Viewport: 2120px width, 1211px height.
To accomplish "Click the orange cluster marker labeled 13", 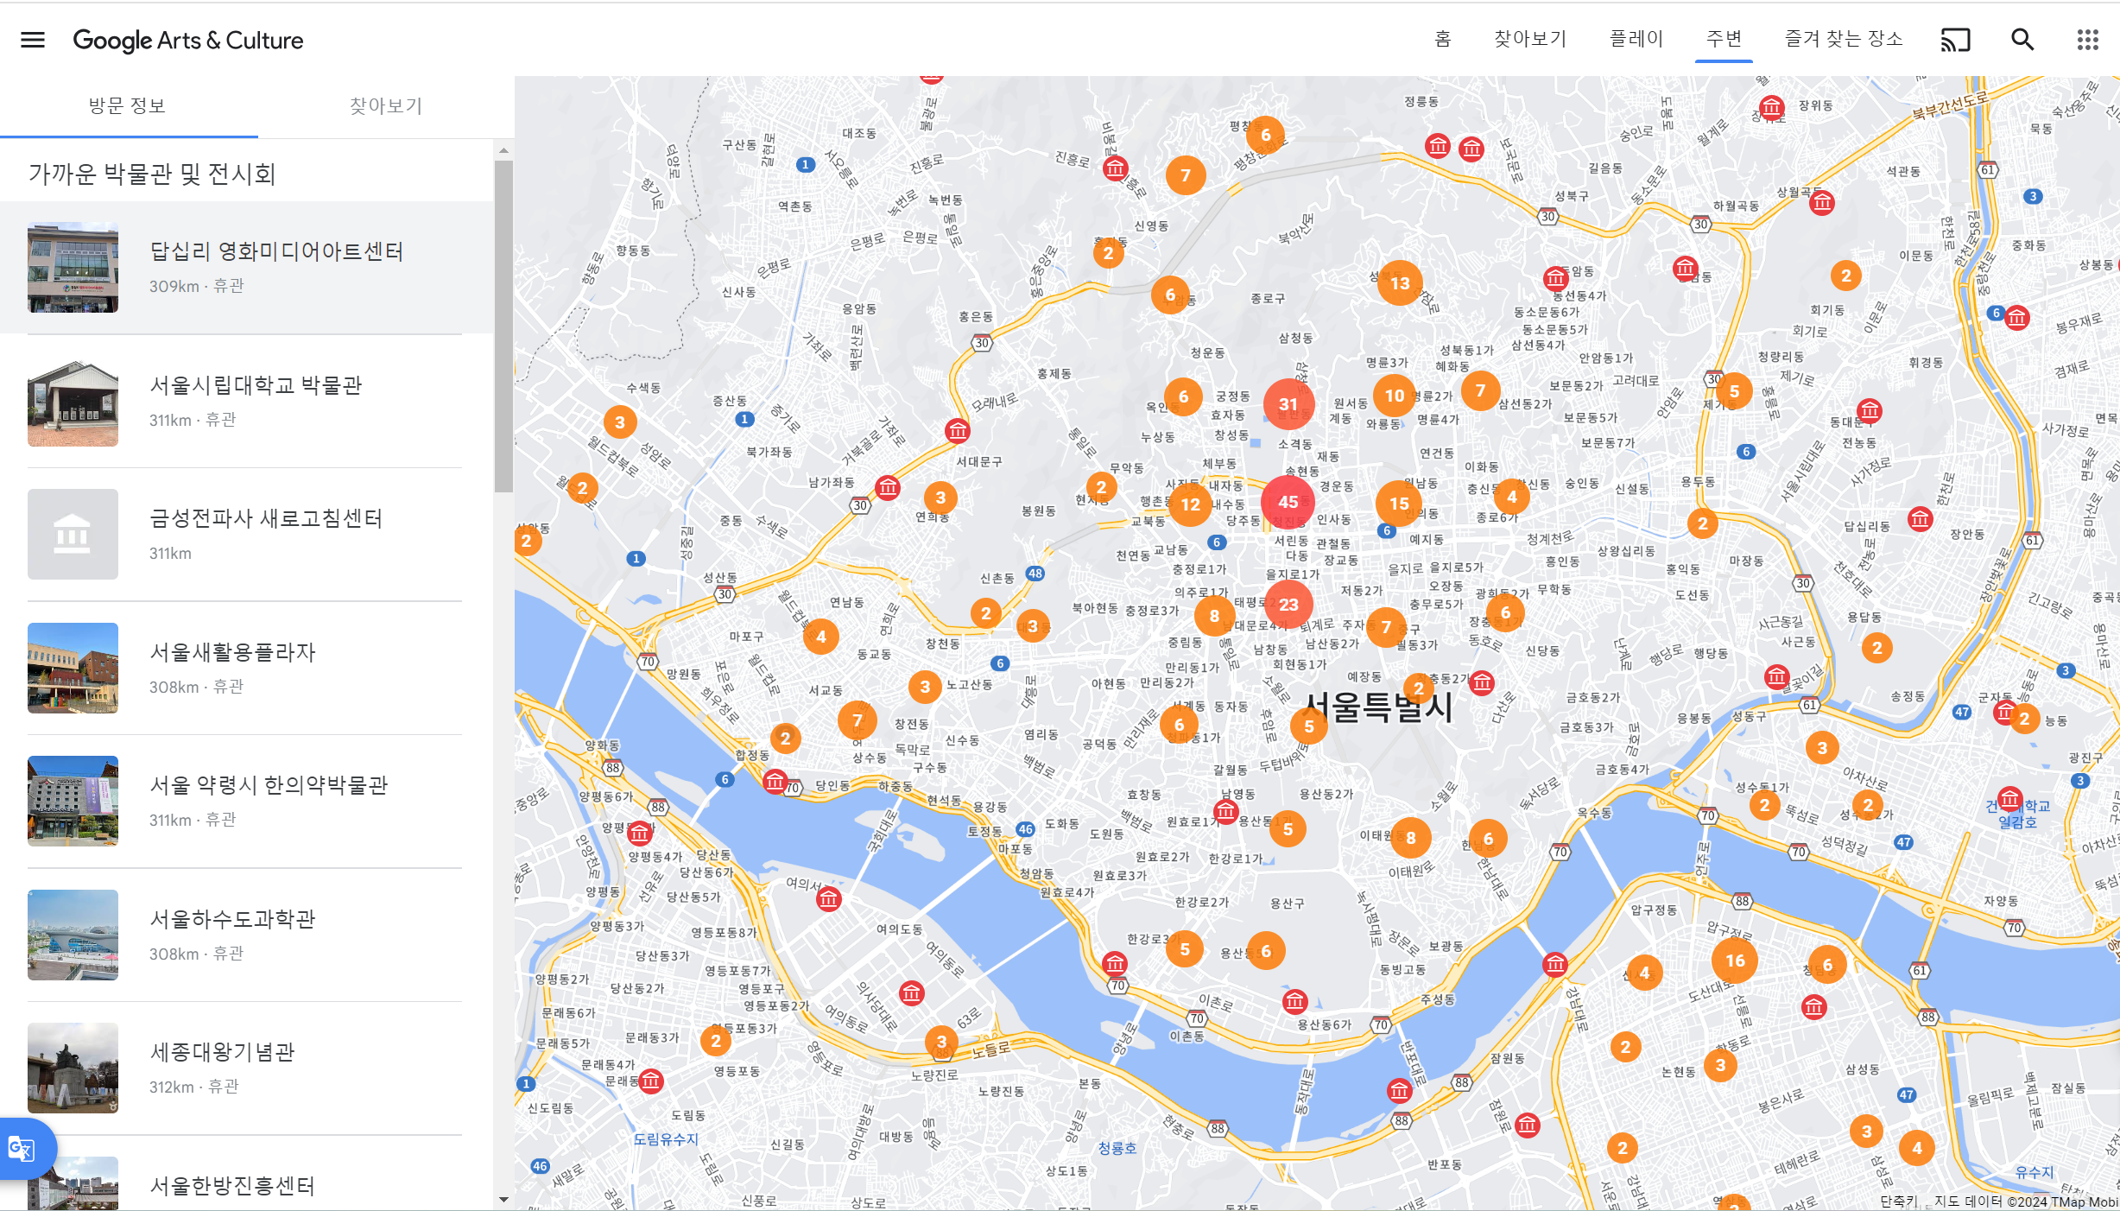I will (1400, 283).
